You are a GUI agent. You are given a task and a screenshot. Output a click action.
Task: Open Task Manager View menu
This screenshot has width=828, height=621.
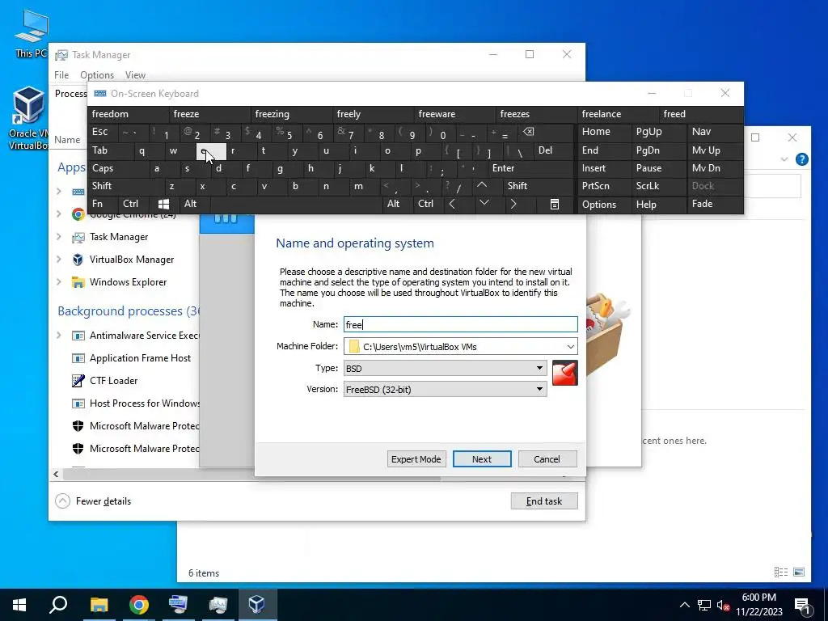pos(135,75)
